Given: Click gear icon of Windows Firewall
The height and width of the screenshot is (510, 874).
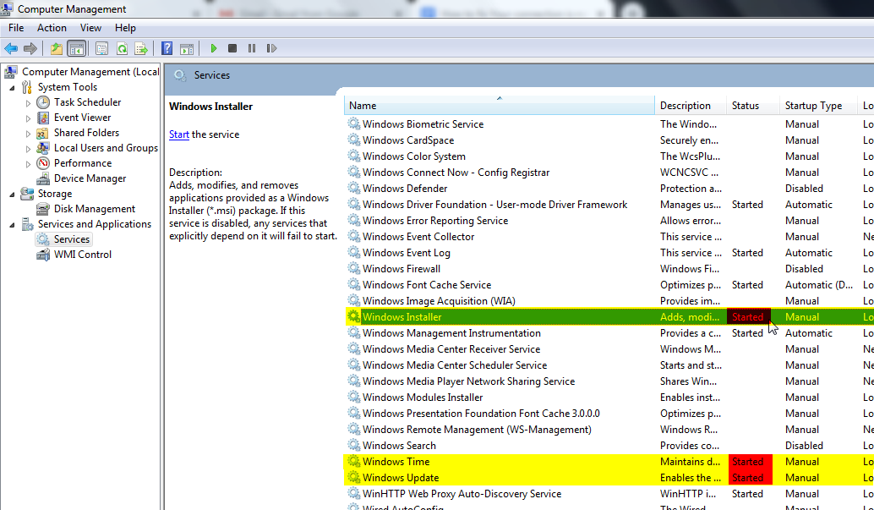Looking at the screenshot, I should (353, 268).
